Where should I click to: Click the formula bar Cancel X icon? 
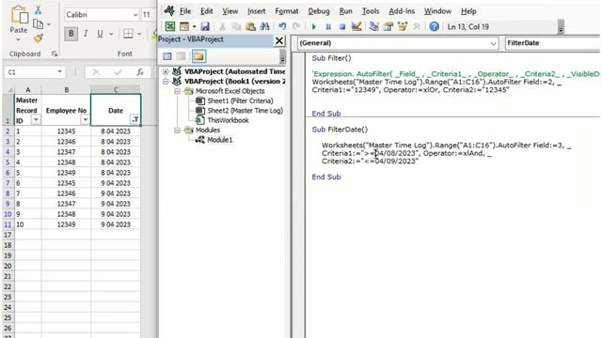[x=96, y=72]
